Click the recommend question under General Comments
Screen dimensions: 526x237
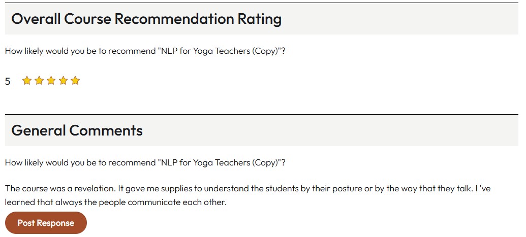(145, 163)
